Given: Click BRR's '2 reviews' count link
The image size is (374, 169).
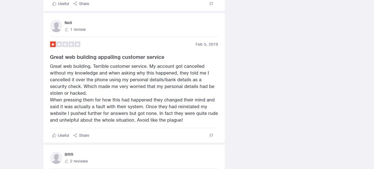Looking at the screenshot, I should (x=79, y=161).
